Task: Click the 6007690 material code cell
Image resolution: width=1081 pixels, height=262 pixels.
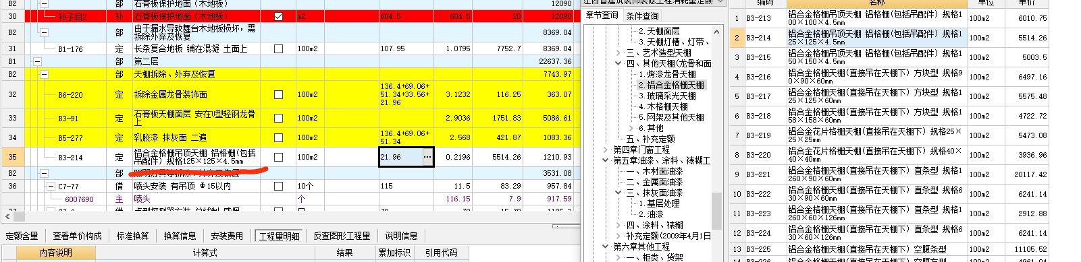Action: click(79, 199)
